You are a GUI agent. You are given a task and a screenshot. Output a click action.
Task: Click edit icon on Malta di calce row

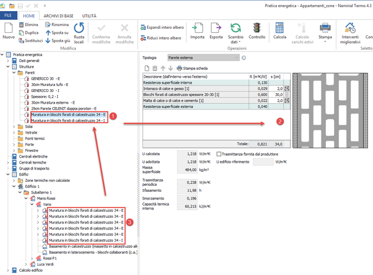pyautogui.click(x=287, y=100)
